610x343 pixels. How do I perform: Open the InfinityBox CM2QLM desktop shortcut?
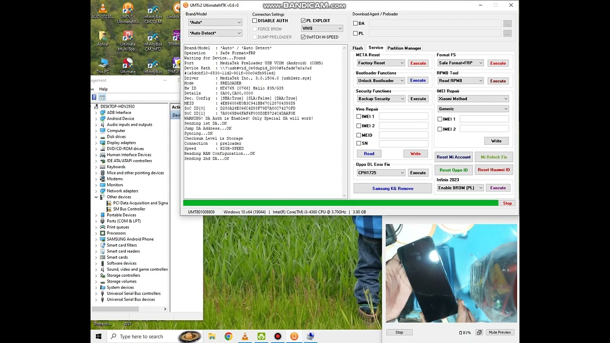click(152, 10)
